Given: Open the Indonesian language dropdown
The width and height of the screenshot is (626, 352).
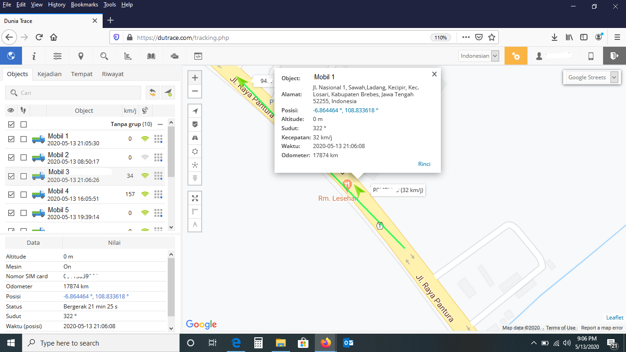Looking at the screenshot, I should point(479,56).
